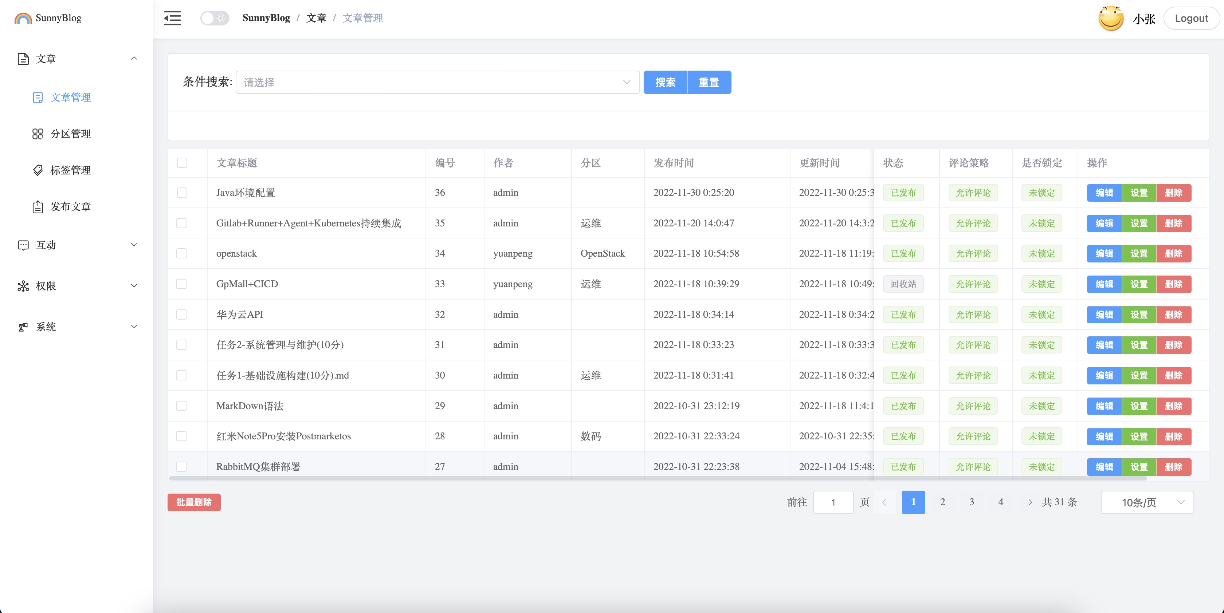Click the 回收站 status tag

pyautogui.click(x=903, y=284)
